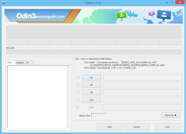Click the AP file button
Image resolution: width=186 pixels, height=134 pixels.
[92, 85]
